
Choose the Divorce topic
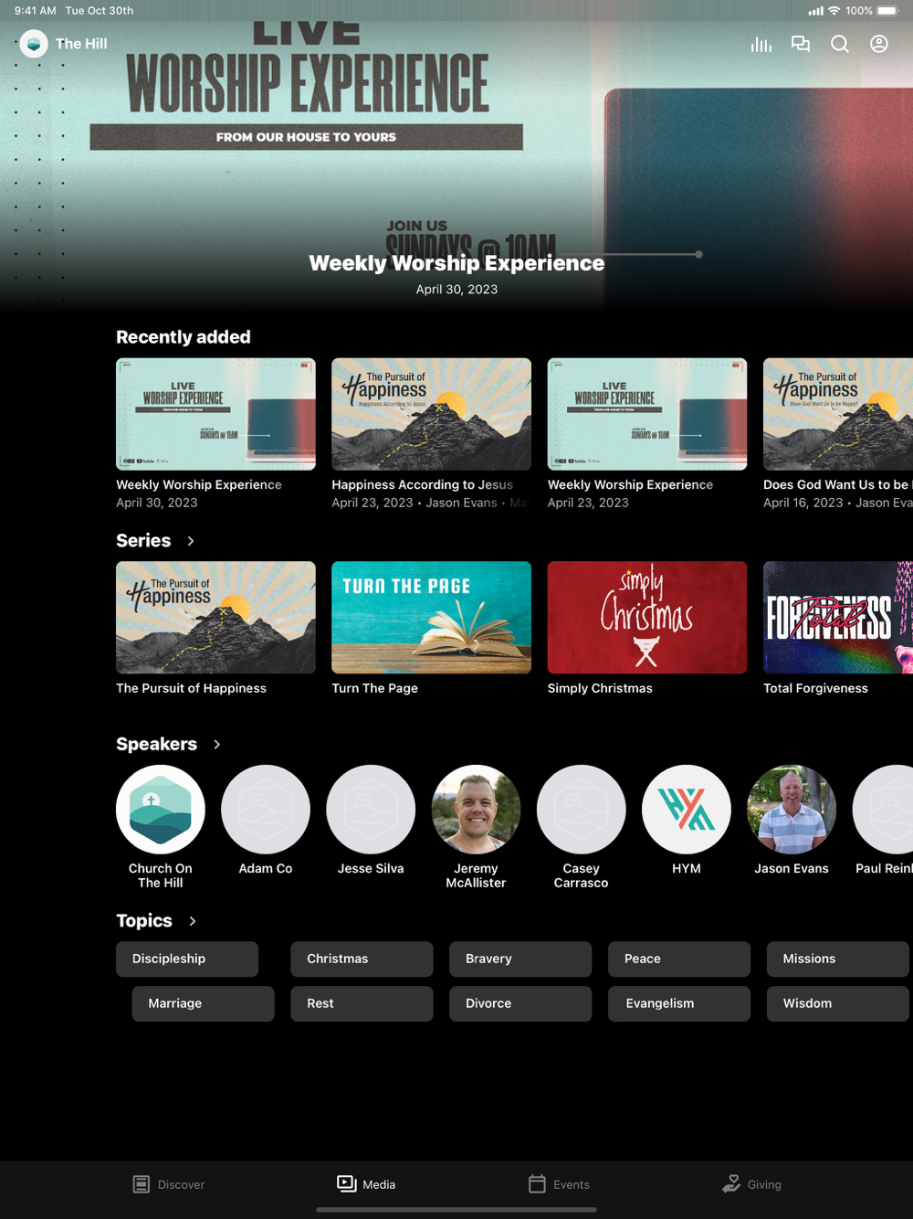pos(520,1003)
